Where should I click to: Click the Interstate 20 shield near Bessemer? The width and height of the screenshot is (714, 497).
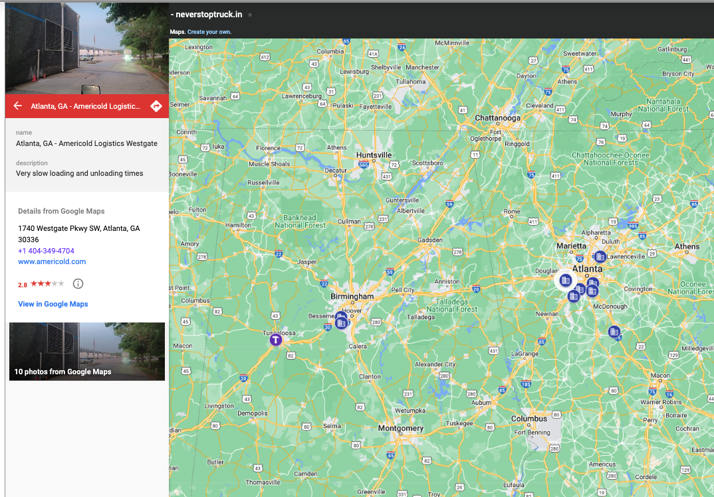click(x=327, y=327)
